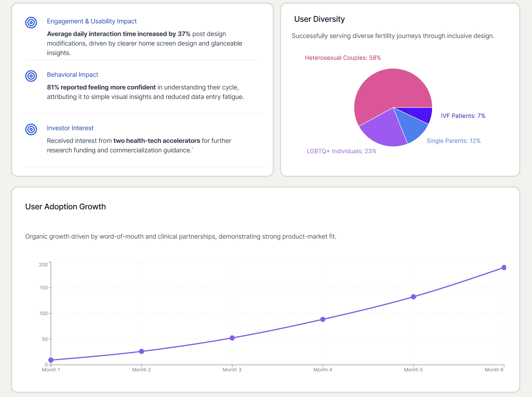Click target icon beside Engagement & Usability Impact
532x397 pixels.
point(31,23)
